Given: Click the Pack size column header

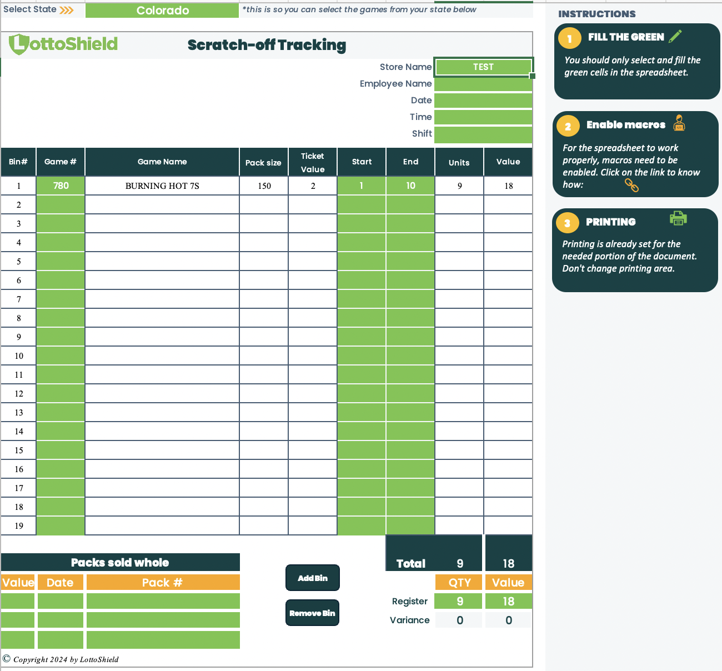Looking at the screenshot, I should pos(264,162).
